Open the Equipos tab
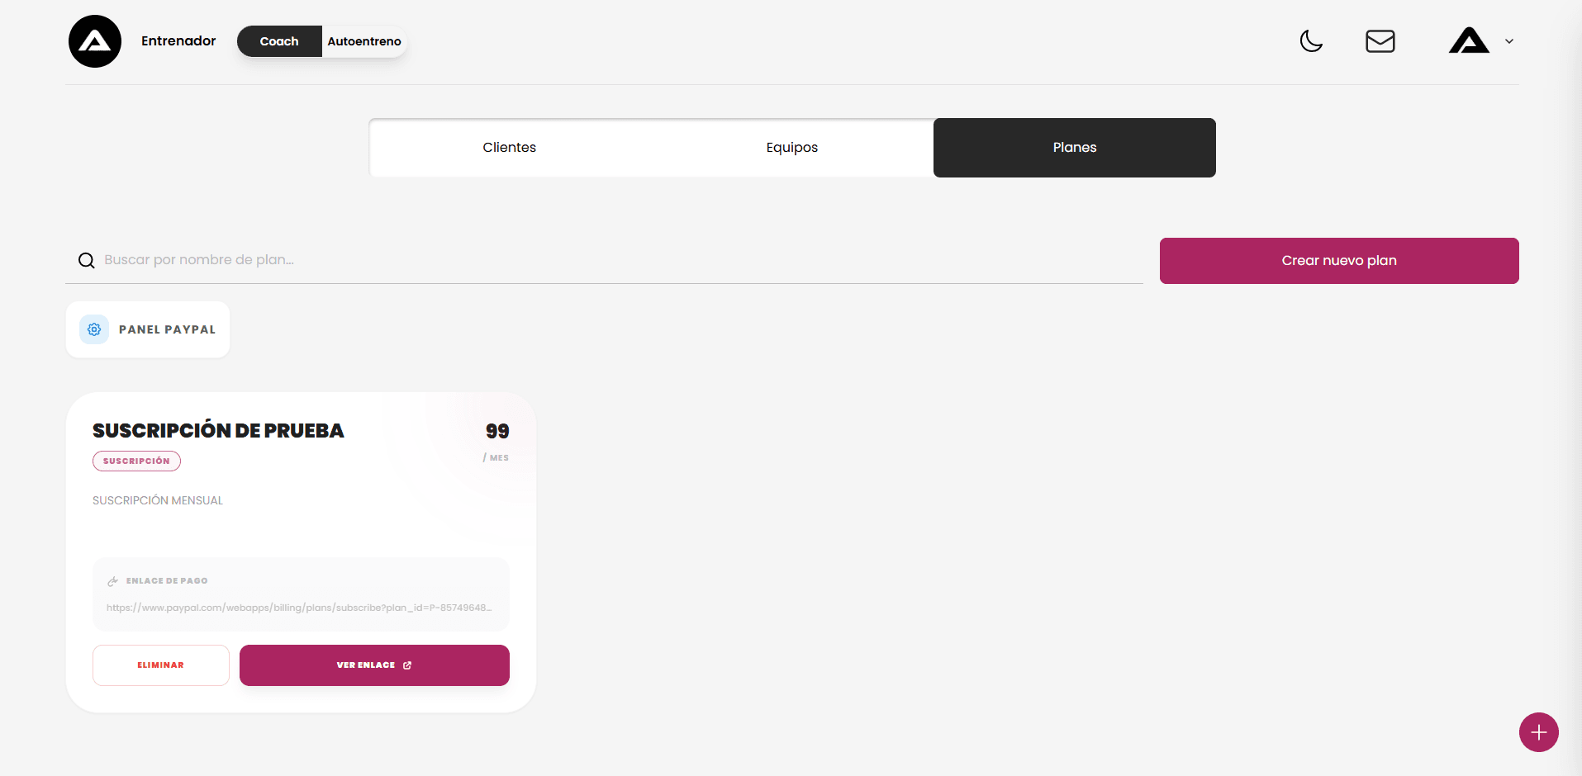Image resolution: width=1582 pixels, height=776 pixels. click(x=791, y=148)
